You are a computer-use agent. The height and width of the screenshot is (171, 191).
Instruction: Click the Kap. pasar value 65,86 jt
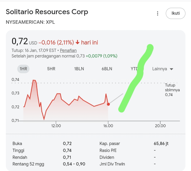pos(161,143)
